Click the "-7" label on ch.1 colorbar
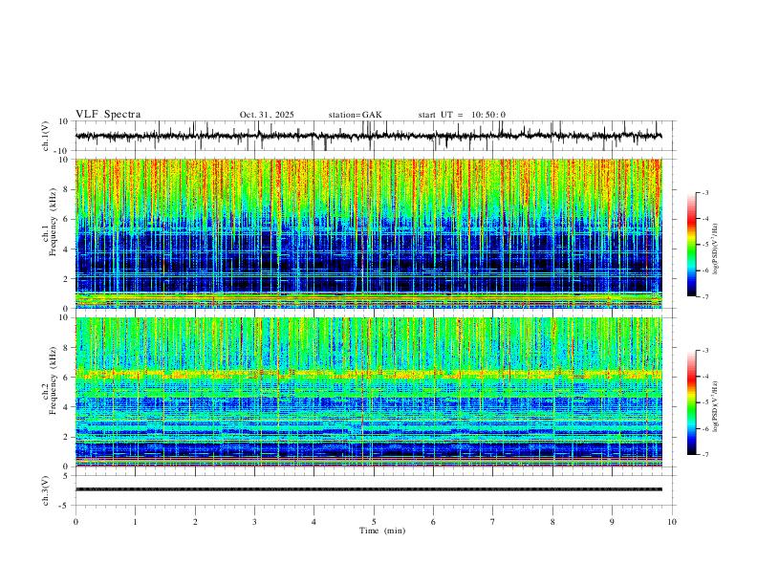Screen dimensions: 757x585 pyautogui.click(x=705, y=296)
